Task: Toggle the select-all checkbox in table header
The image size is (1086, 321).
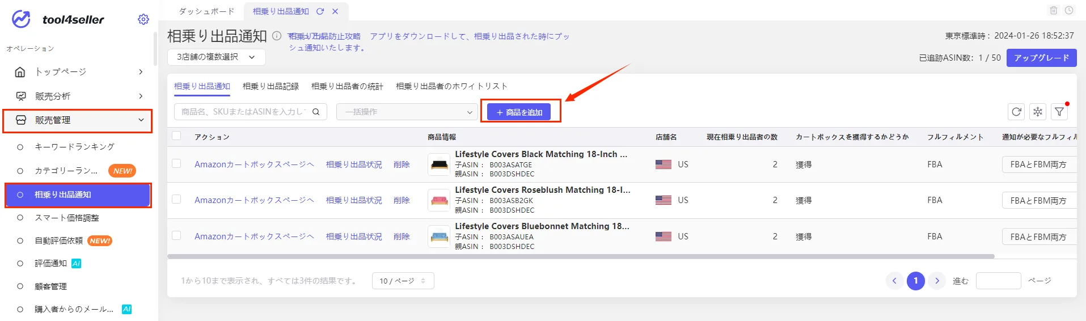Action: tap(176, 136)
